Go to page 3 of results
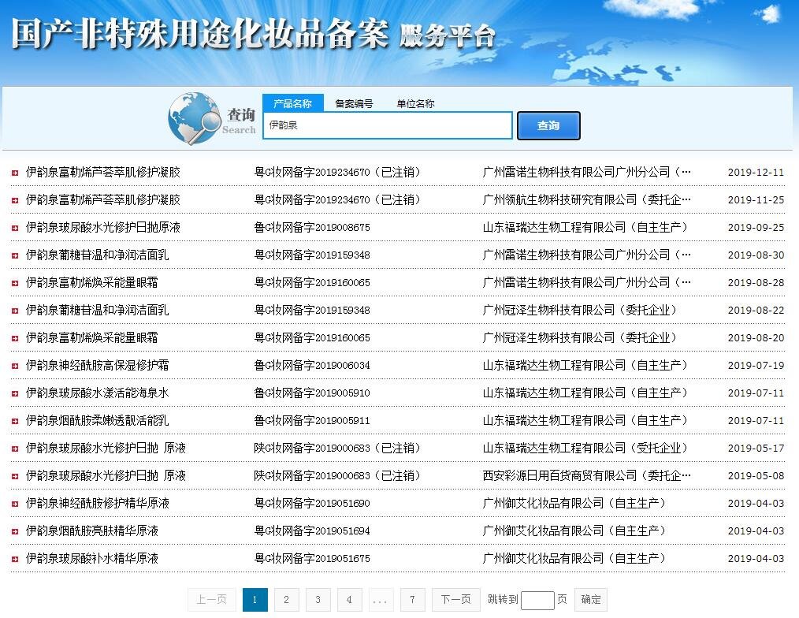799x618 pixels. click(318, 600)
